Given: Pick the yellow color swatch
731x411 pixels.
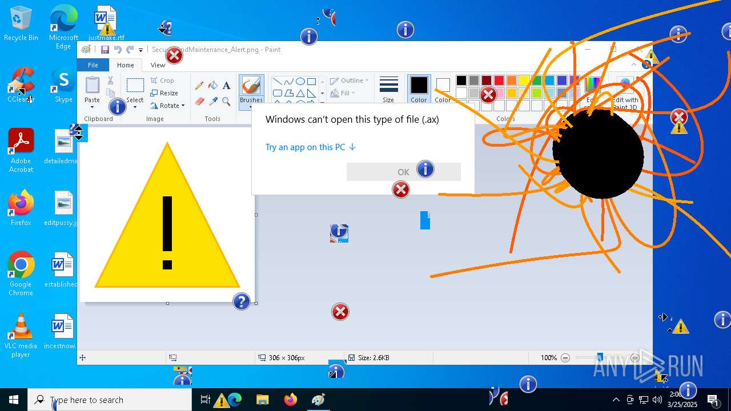Looking at the screenshot, I should pyautogui.click(x=524, y=80).
